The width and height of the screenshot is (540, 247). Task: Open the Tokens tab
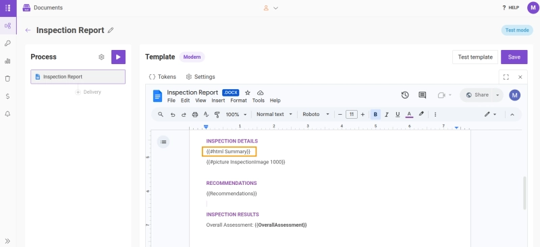point(162,77)
